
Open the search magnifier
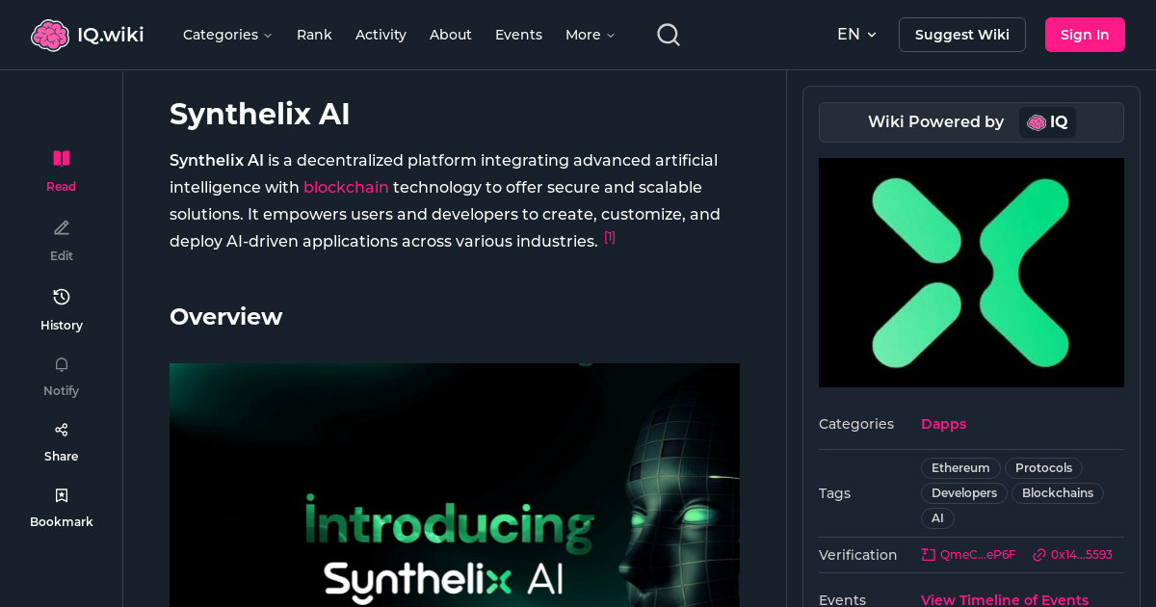[668, 34]
